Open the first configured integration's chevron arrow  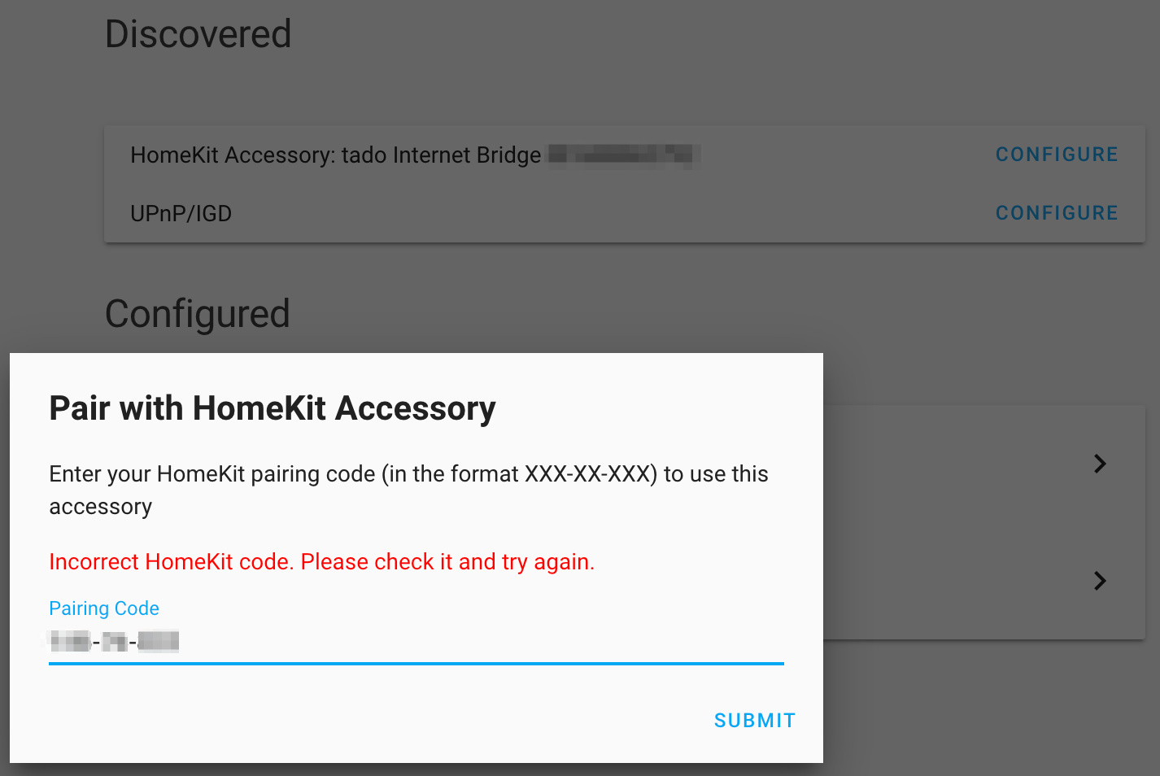coord(1100,464)
